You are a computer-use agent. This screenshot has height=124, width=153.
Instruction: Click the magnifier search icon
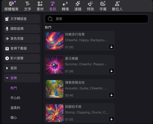coord(50,19)
